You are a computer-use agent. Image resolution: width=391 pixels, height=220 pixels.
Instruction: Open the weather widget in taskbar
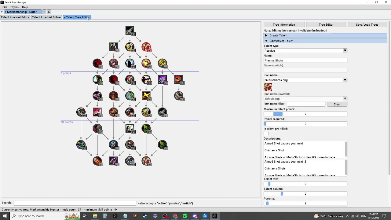pos(328,216)
